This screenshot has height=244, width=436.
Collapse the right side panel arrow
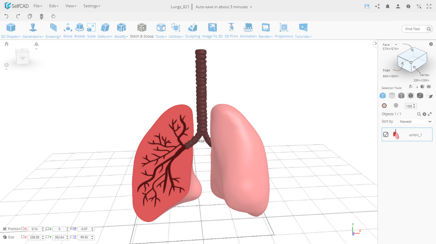click(x=375, y=44)
